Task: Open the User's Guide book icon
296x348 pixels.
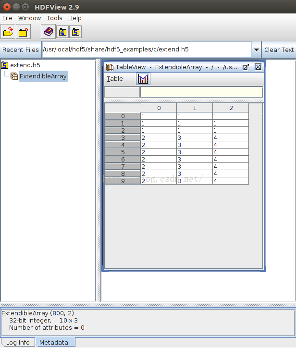Action: (49, 32)
